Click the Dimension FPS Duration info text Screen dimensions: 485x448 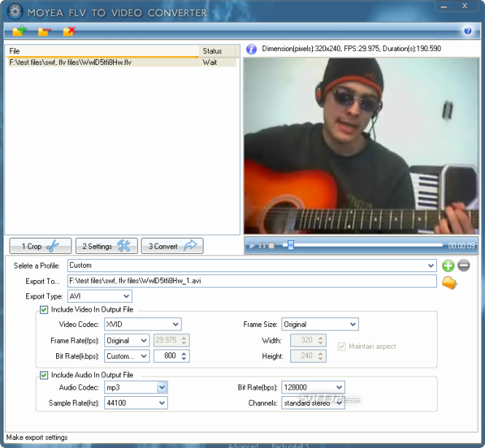(x=351, y=49)
